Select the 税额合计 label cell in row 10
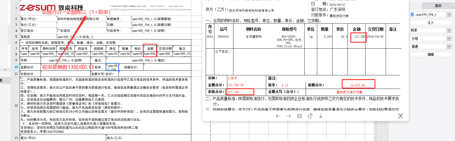This screenshot has height=141, width=455. [131, 67]
